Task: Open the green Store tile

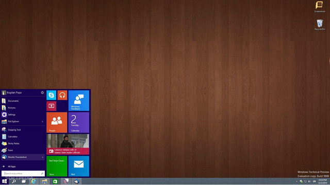Action: pyautogui.click(x=57, y=166)
